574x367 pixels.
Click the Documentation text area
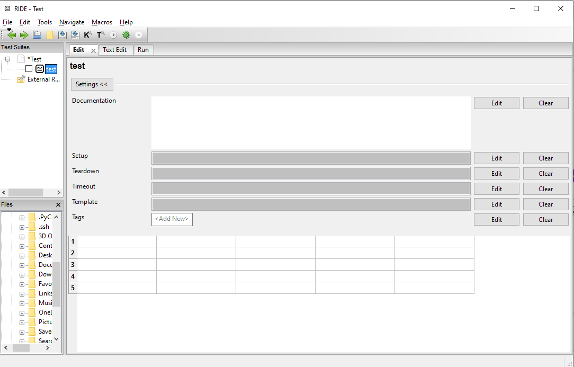(311, 123)
